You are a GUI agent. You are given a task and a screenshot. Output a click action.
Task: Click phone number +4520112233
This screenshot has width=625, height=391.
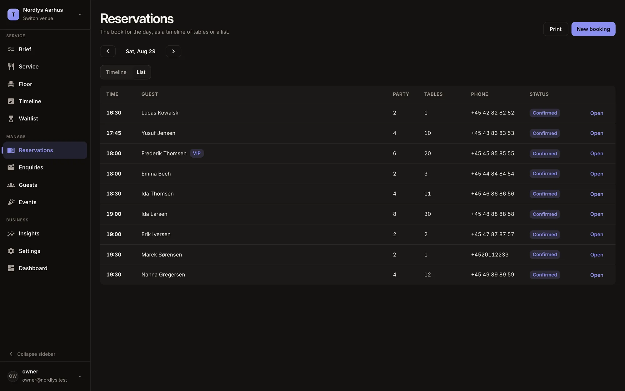point(490,255)
